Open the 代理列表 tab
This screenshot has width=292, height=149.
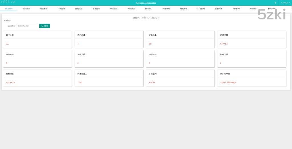pos(131,9)
